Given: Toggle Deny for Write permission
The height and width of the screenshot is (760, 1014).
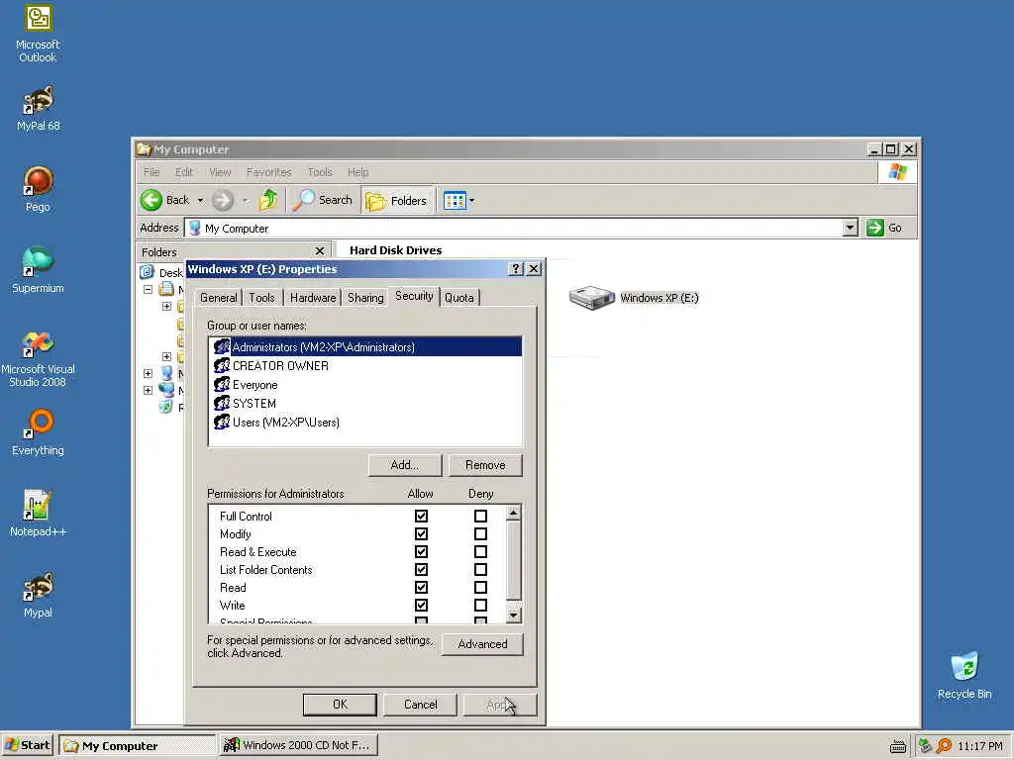Looking at the screenshot, I should click(x=480, y=605).
